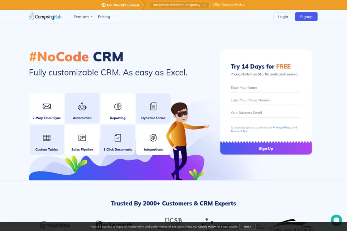
Task: Open the chat widget bubble
Action: pyautogui.click(x=336, y=220)
